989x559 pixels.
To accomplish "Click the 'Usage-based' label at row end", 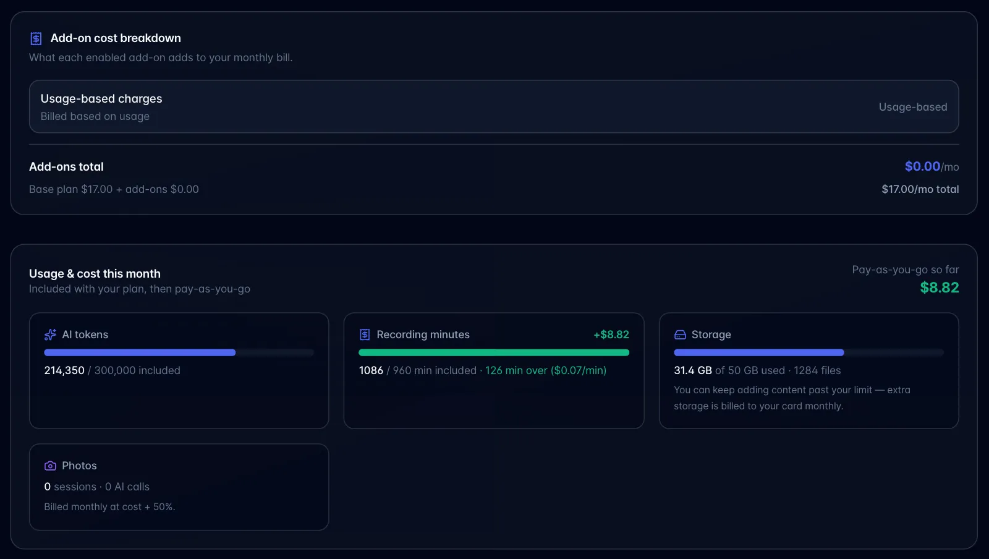I will point(913,107).
